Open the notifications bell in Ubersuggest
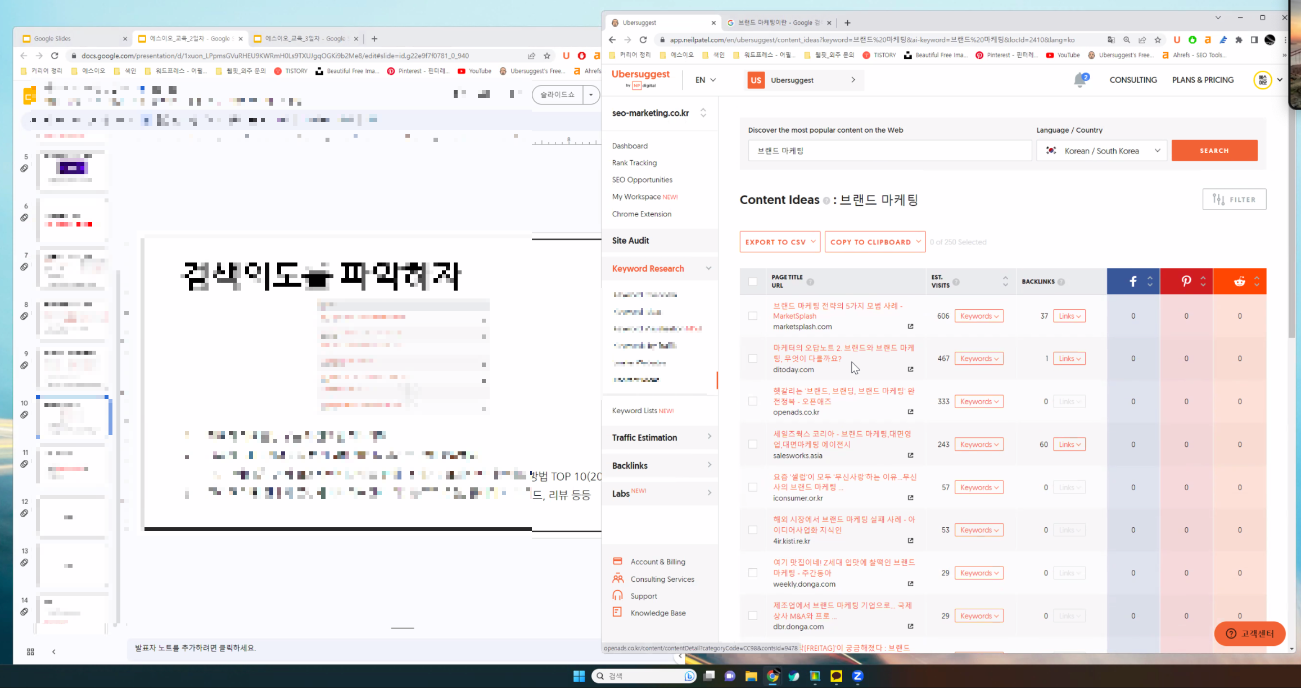 1080,80
